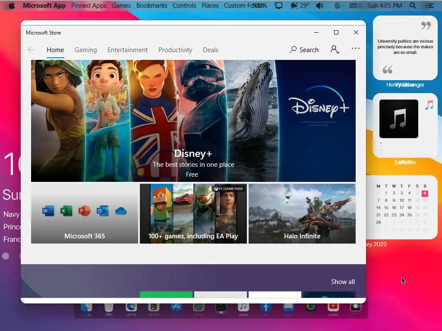The width and height of the screenshot is (442, 331).
Task: Click the Search button in Microsoft Store
Action: [x=304, y=50]
